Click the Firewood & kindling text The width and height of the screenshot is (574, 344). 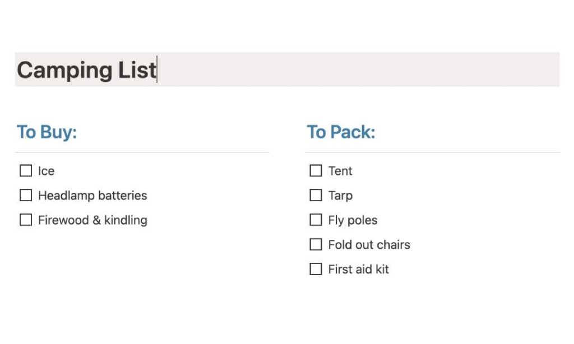pyautogui.click(x=92, y=220)
